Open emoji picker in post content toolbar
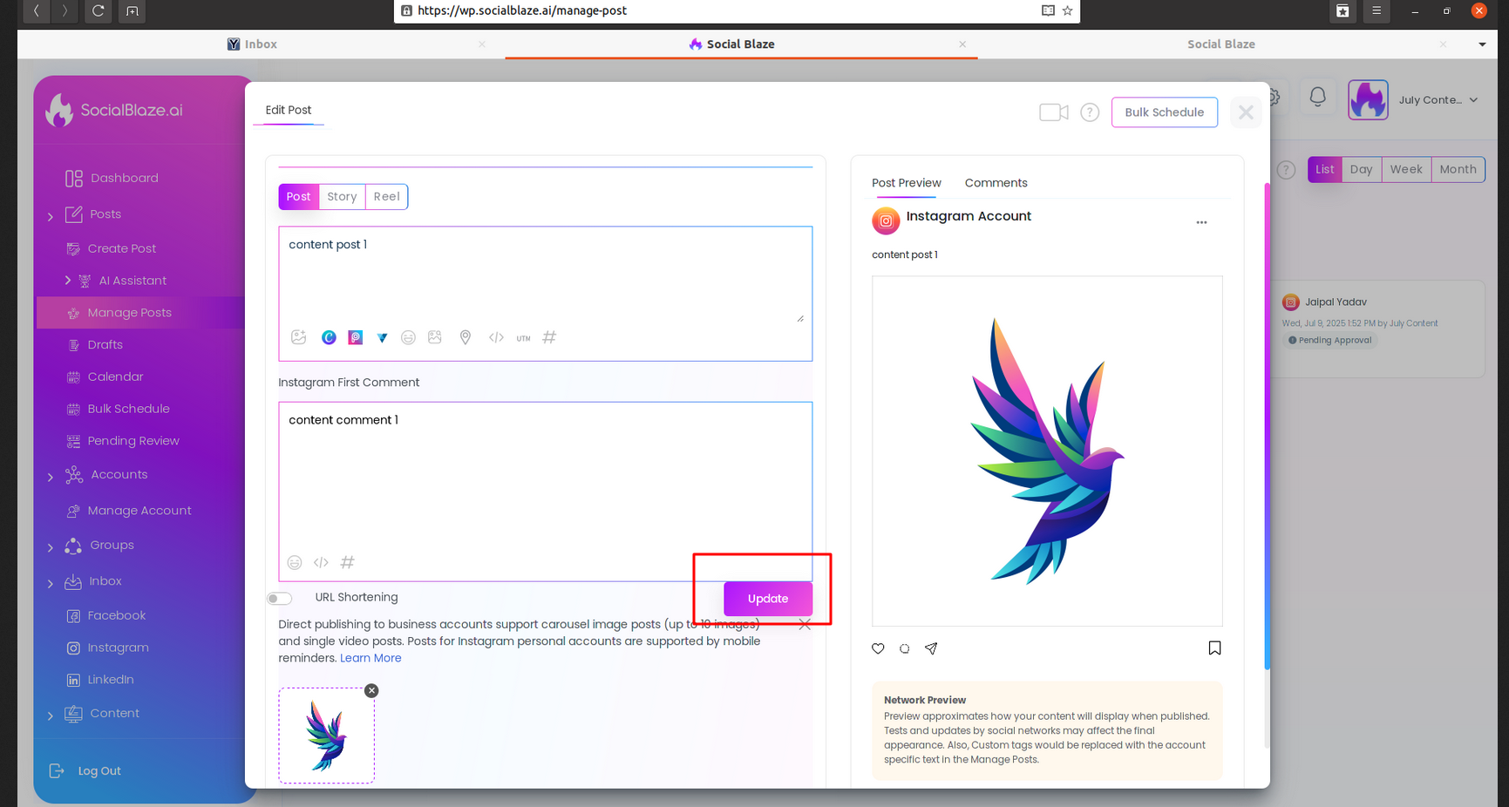The height and width of the screenshot is (807, 1509). point(408,337)
